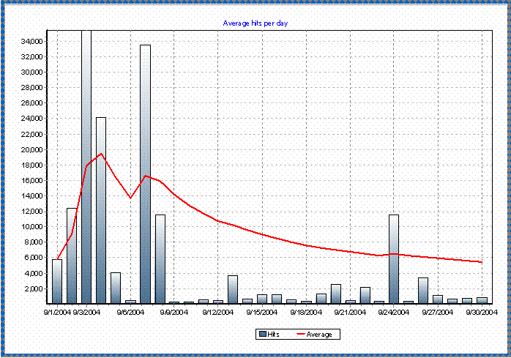The image size is (511, 358).
Task: Click the y-axis value 18,000
Action: (x=31, y=165)
